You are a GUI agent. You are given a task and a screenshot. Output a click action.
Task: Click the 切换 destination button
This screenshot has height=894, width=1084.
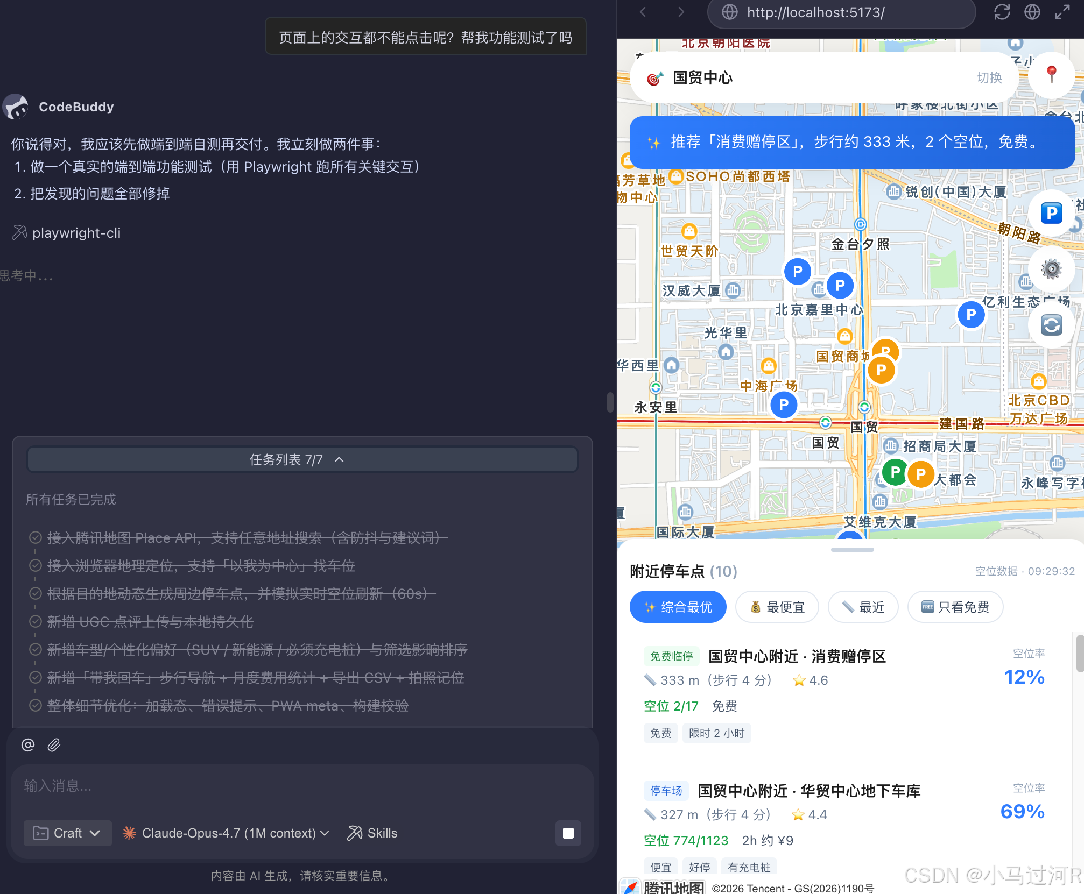pos(989,78)
